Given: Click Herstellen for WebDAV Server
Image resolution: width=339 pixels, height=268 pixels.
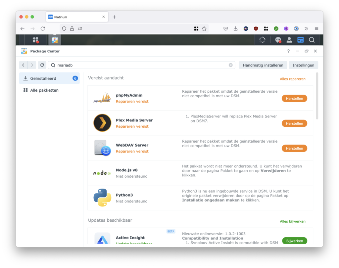Looking at the screenshot, I should pyautogui.click(x=294, y=149).
